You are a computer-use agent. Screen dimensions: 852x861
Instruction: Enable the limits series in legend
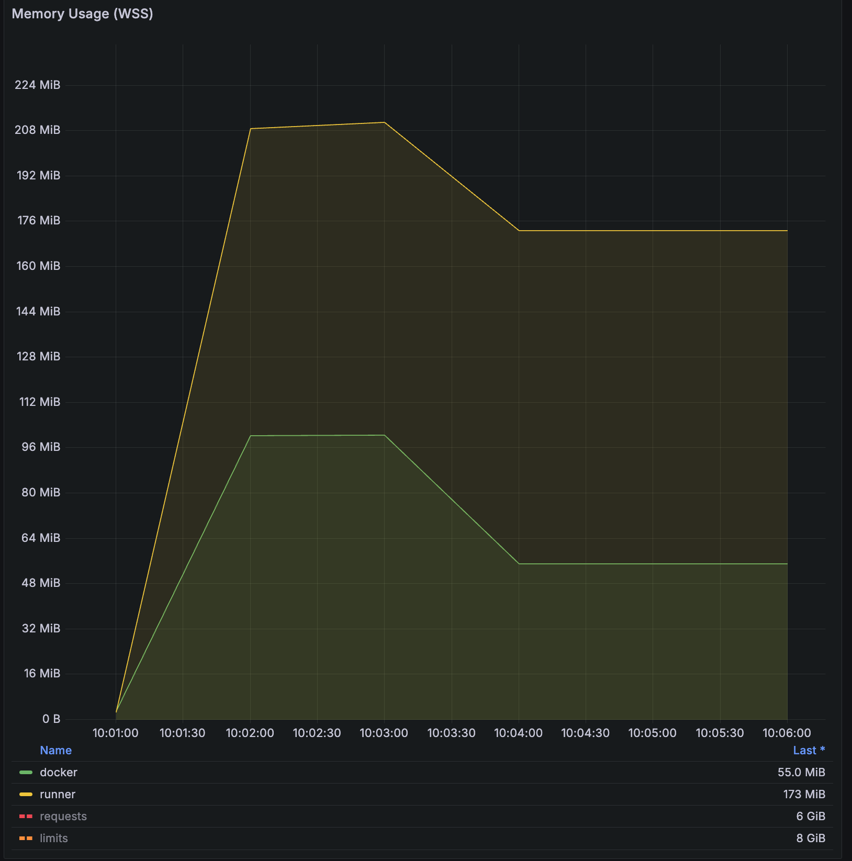[x=54, y=838]
